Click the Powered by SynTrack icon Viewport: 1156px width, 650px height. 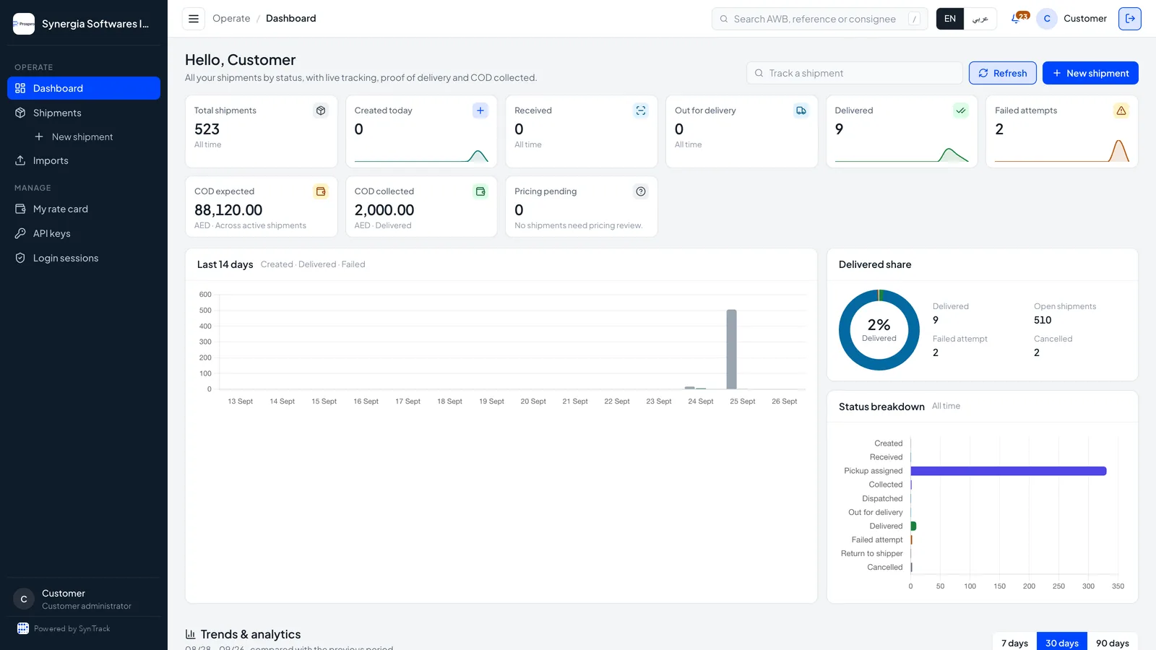coord(23,628)
